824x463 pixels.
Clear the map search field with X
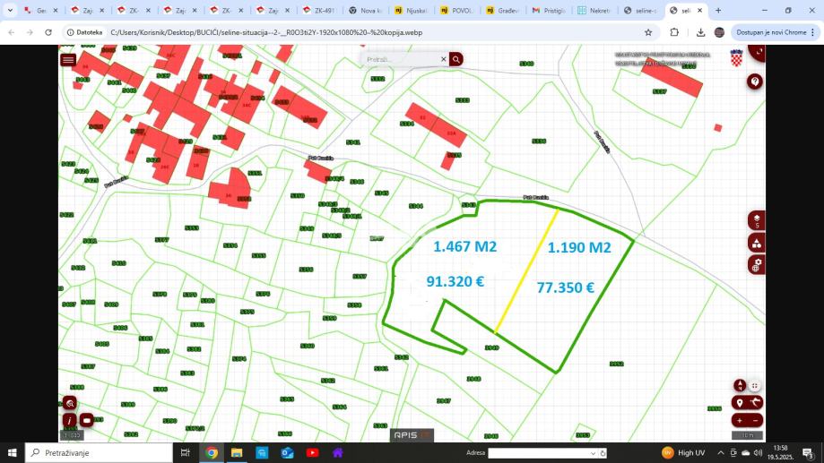click(444, 59)
